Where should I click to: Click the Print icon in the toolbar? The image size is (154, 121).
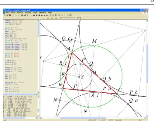coord(22,15)
